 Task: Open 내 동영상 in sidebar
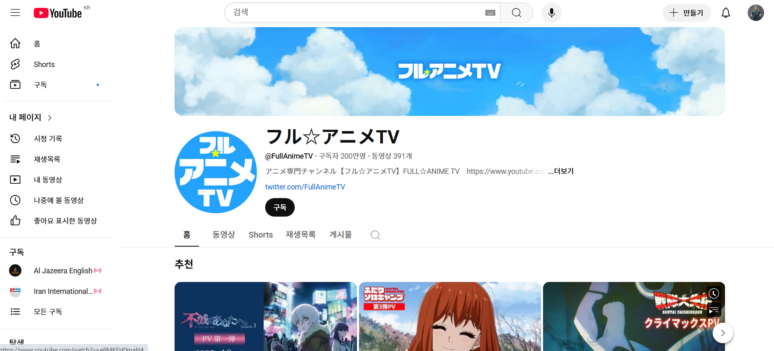pyautogui.click(x=58, y=180)
